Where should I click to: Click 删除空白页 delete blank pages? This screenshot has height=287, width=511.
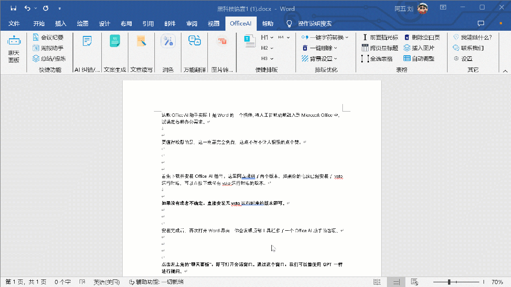(422, 37)
